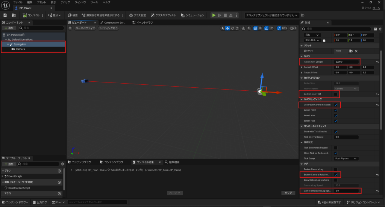Expand the Socket Offset property

point(302,67)
